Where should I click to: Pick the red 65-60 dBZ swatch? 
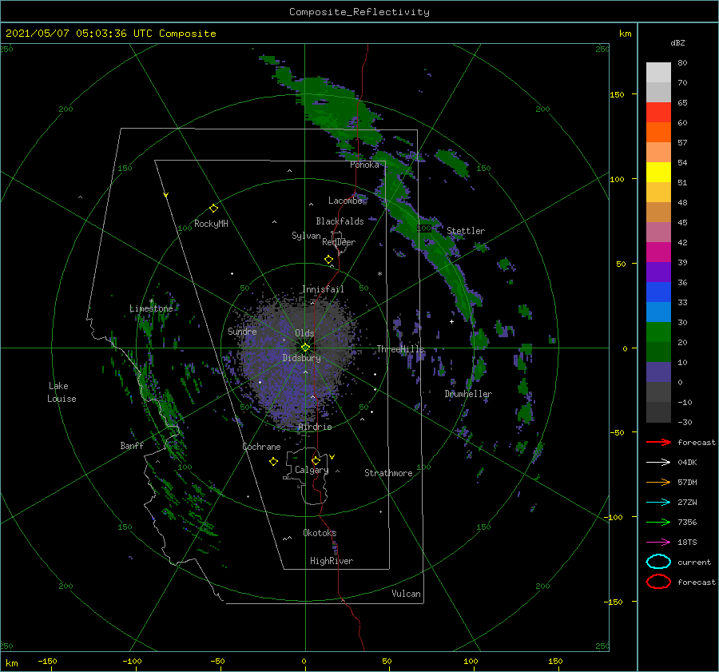coord(658,113)
